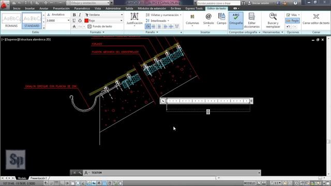Image resolution: width=331 pixels, height=186 pixels.
Task: Click Cerrar editor de texto
Action: 316,19
